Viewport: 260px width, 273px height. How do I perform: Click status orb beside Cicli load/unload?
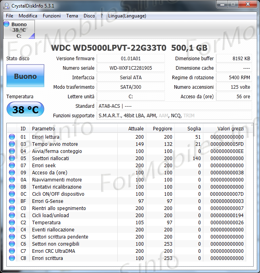coord(12,216)
